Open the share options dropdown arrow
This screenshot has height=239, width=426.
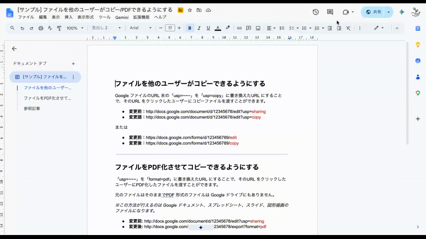[x=388, y=12]
